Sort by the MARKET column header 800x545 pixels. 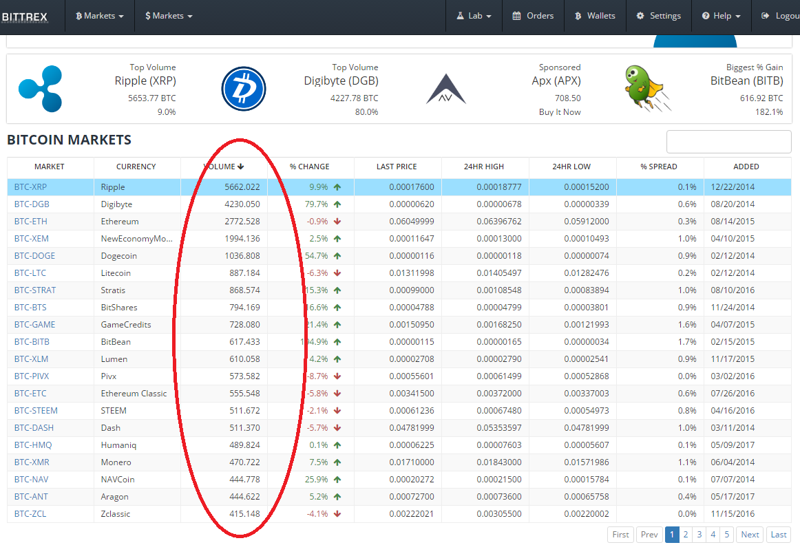click(50, 167)
